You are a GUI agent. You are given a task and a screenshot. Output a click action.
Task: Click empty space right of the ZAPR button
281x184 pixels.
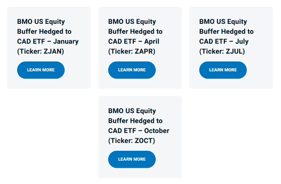(168, 70)
